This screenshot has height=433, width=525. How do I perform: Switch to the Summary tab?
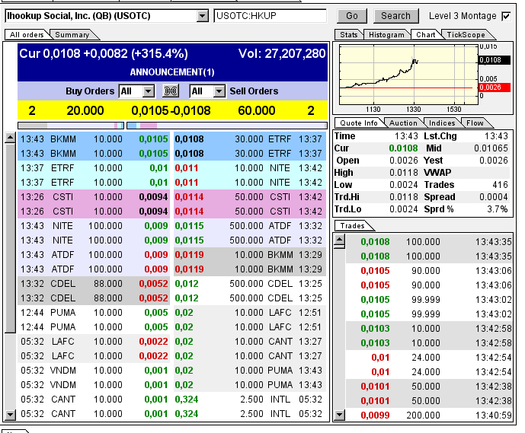click(72, 34)
